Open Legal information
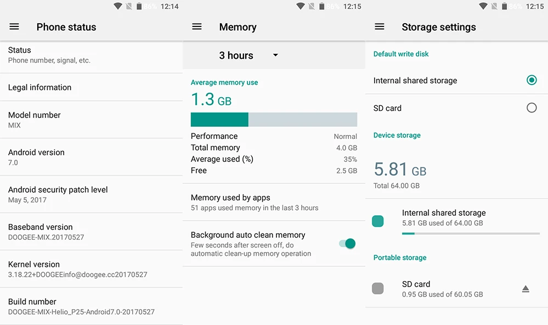 (91, 87)
